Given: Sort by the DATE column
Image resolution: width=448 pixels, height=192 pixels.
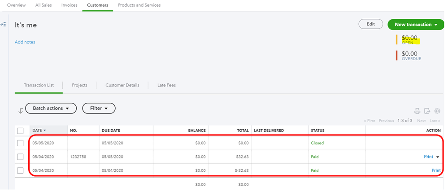Looking at the screenshot, I should pyautogui.click(x=39, y=130).
